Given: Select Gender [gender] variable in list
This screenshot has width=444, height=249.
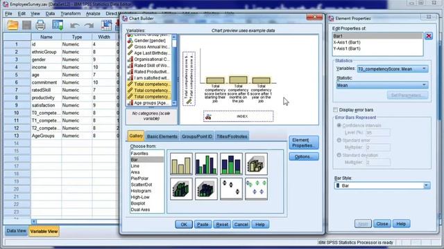Looking at the screenshot, I should pyautogui.click(x=149, y=41).
